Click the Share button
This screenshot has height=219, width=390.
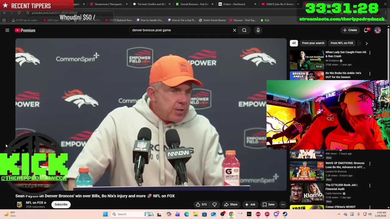coord(231,204)
